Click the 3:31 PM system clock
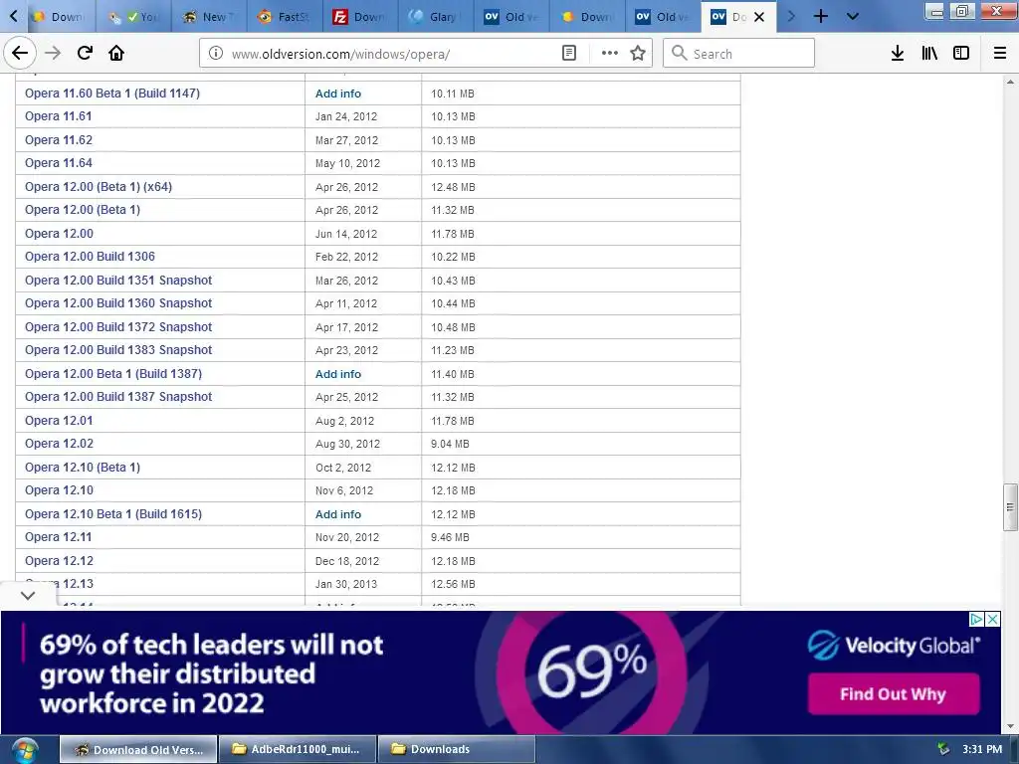This screenshot has width=1019, height=764. 982,750
